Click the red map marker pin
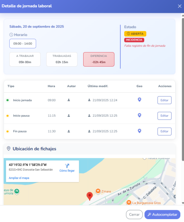Viewport: 184px width, 222px height. click(x=90, y=196)
